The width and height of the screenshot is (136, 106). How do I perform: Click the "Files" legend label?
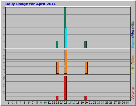(x=133, y=33)
